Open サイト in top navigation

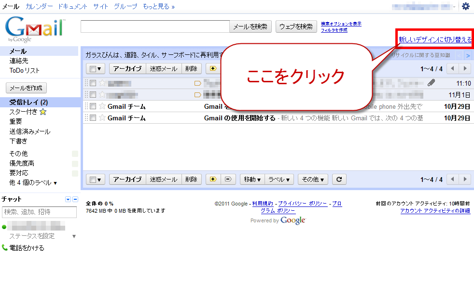point(100,6)
